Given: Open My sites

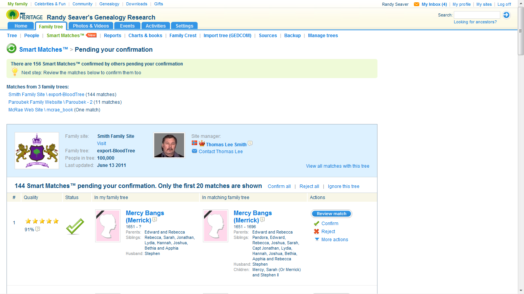Looking at the screenshot, I should 484,5.
